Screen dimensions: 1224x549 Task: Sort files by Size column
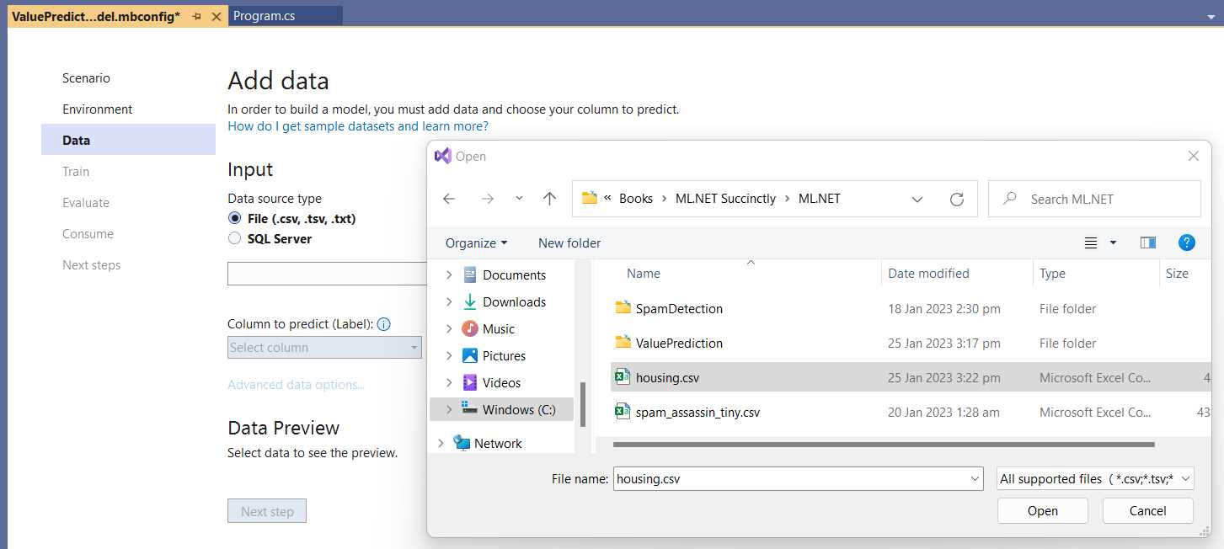pyautogui.click(x=1177, y=274)
